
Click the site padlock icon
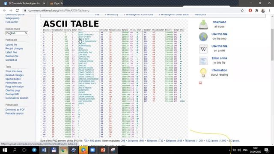tap(25, 10)
